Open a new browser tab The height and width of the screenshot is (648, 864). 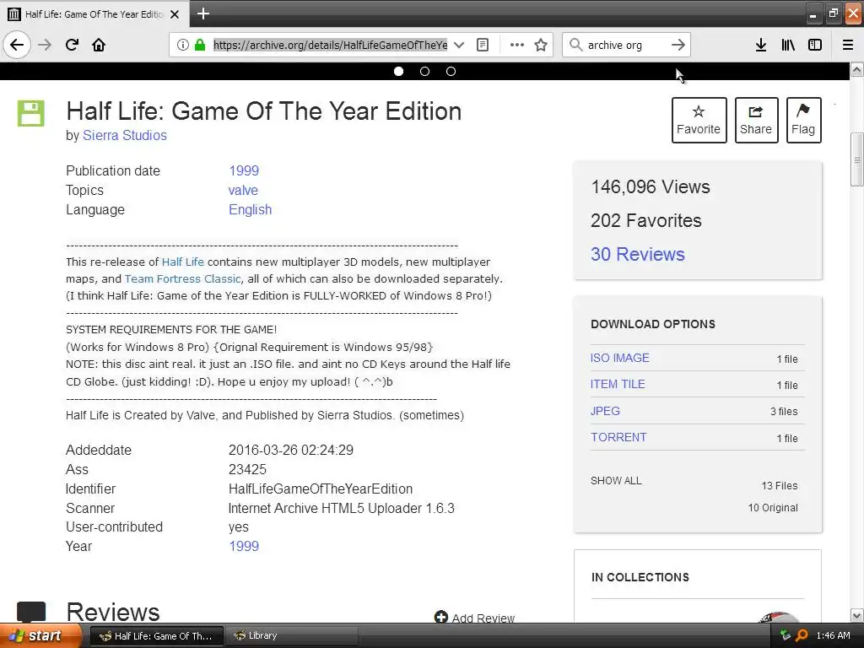click(202, 13)
